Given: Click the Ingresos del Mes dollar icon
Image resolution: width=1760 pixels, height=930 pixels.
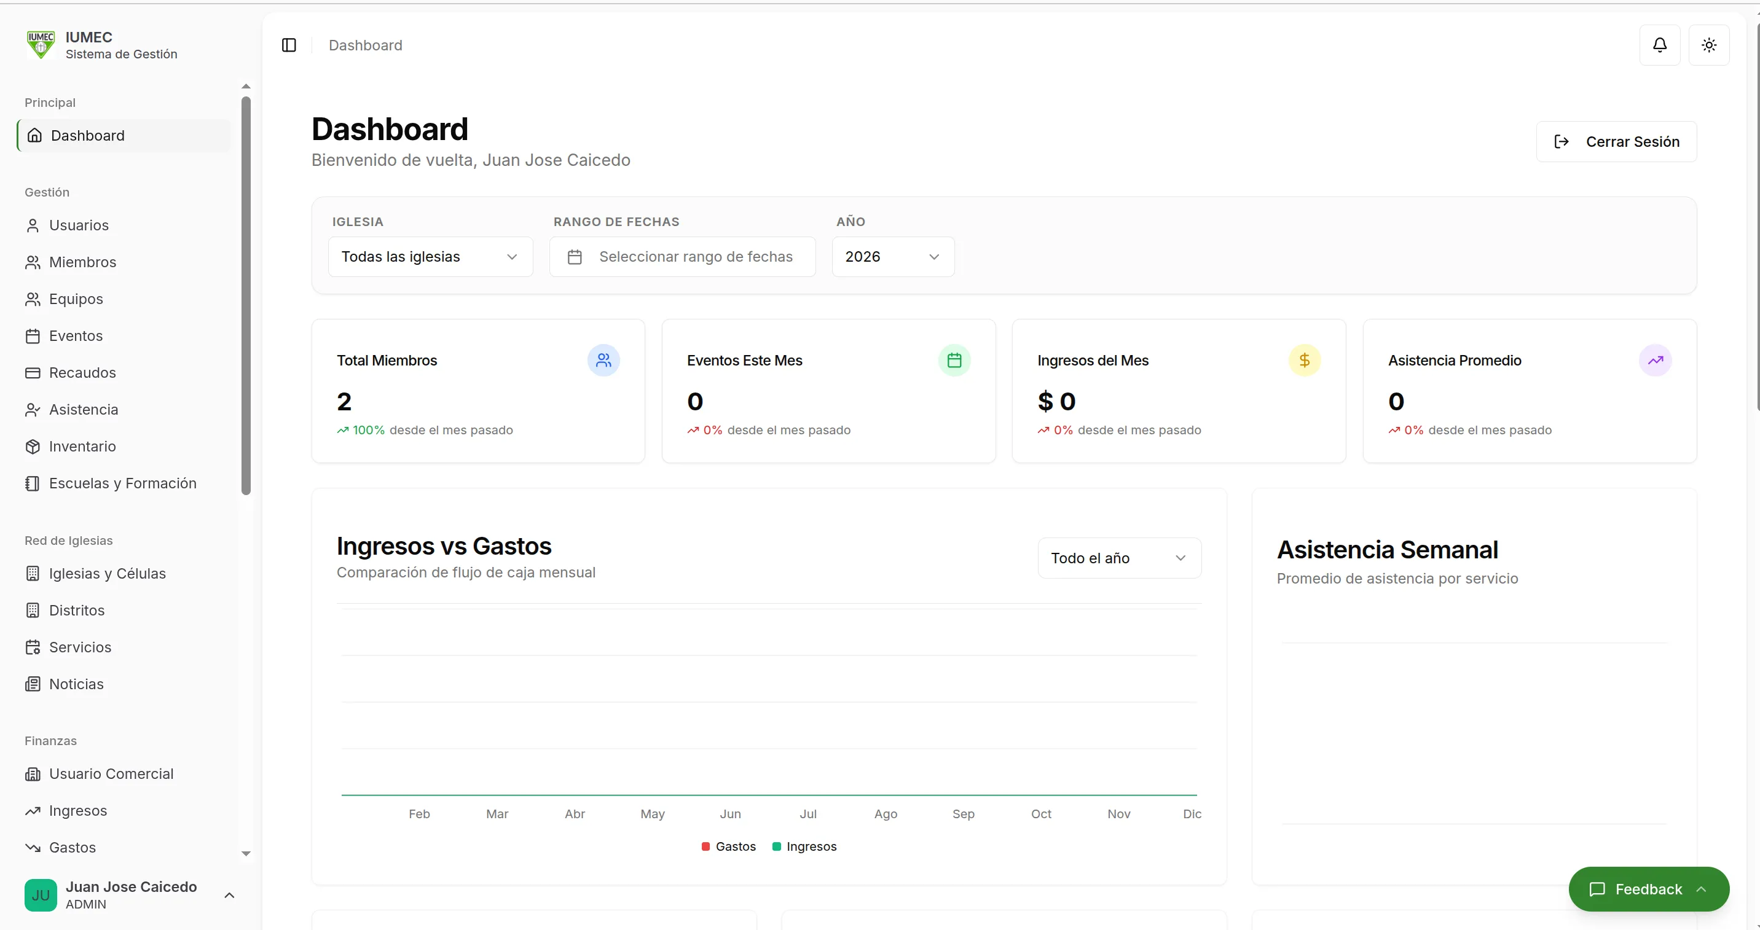Looking at the screenshot, I should 1304,360.
